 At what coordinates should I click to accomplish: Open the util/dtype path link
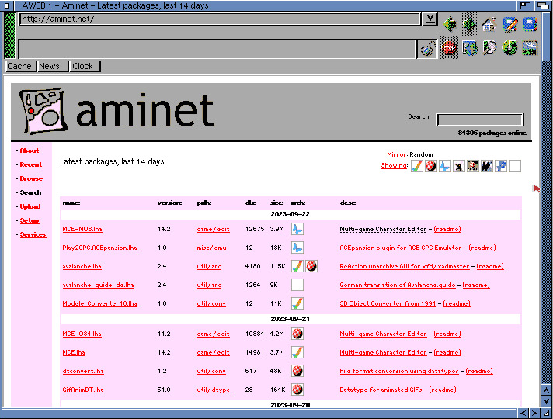(214, 390)
